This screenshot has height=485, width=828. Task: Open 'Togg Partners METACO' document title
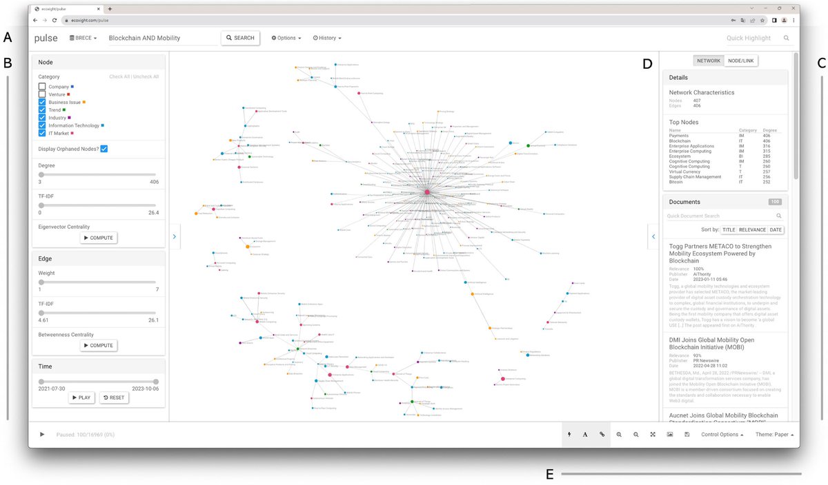pos(720,254)
